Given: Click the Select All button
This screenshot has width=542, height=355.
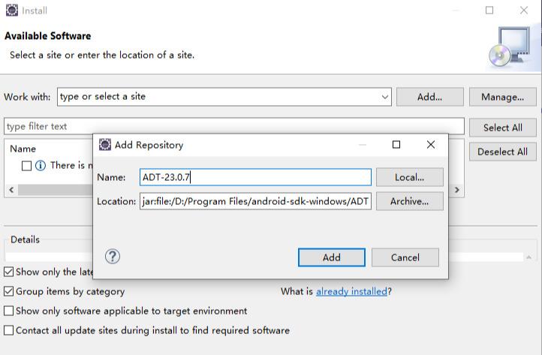Looking at the screenshot, I should click(503, 128).
